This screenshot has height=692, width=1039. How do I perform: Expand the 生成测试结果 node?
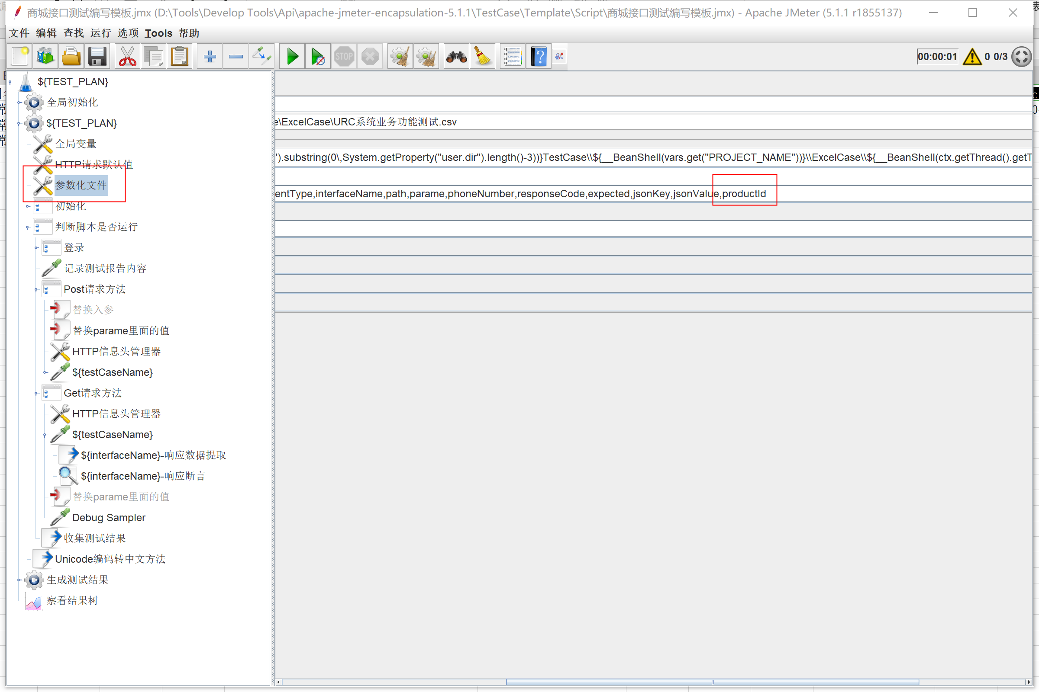(x=19, y=580)
